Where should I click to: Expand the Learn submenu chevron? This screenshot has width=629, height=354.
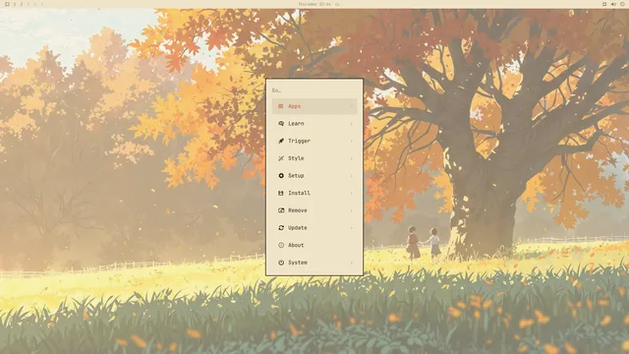352,124
